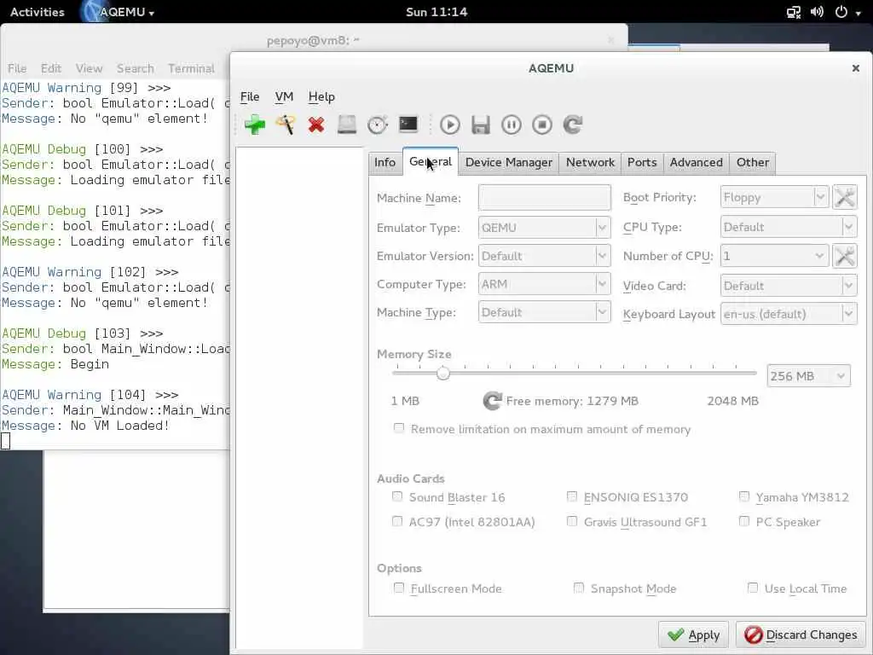873x655 pixels.
Task: Enable ENSONIQ ES1370 audio card
Action: coord(572,496)
